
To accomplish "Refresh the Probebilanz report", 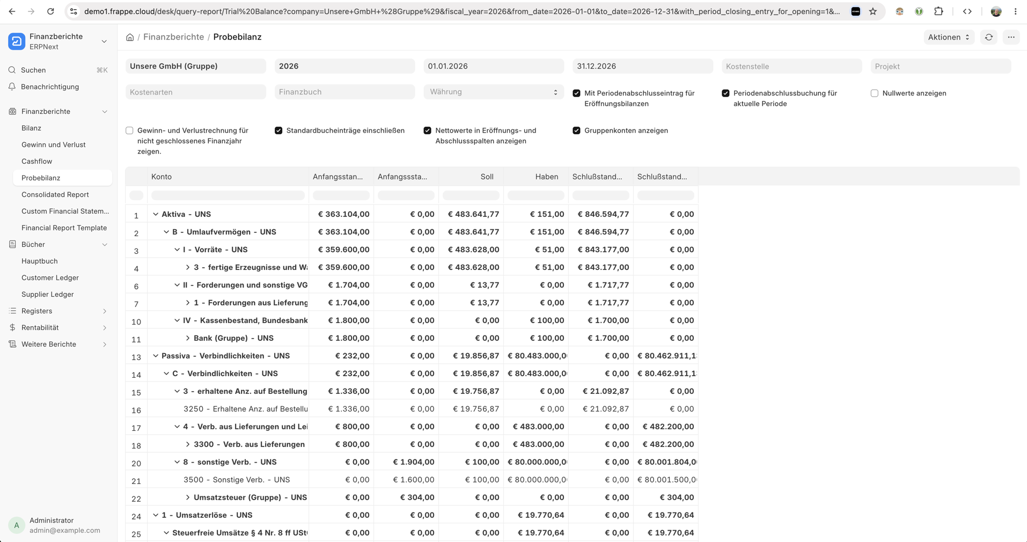I will coord(989,37).
